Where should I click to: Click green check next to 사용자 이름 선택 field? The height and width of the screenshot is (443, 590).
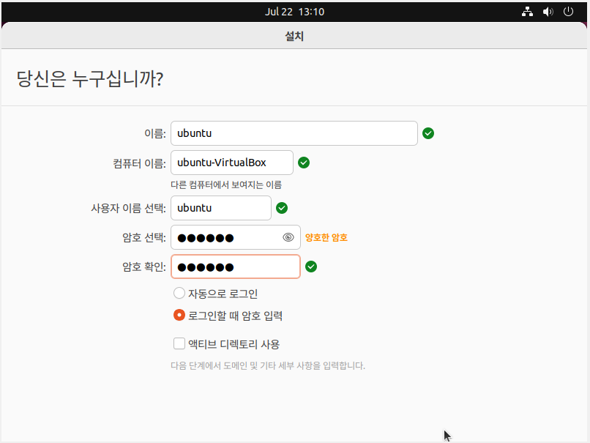coord(282,208)
